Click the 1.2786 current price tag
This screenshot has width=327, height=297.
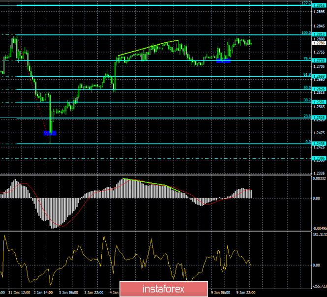tap(318, 43)
